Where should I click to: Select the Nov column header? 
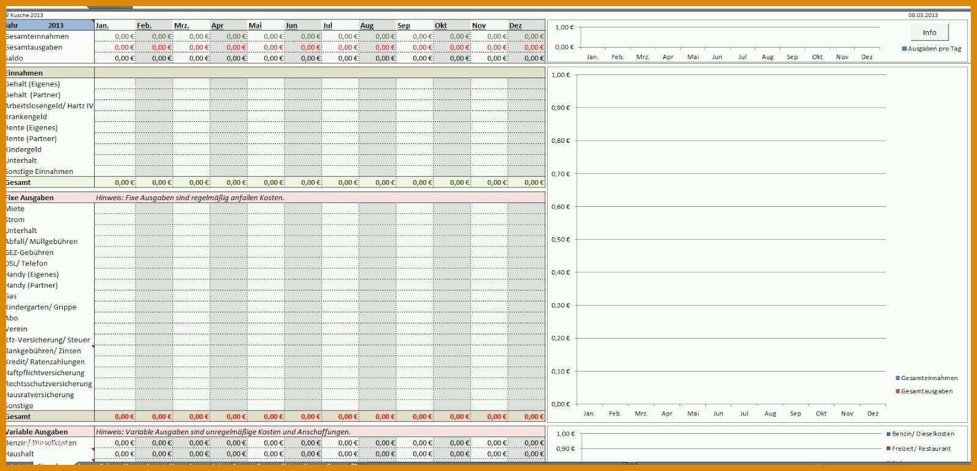point(489,26)
